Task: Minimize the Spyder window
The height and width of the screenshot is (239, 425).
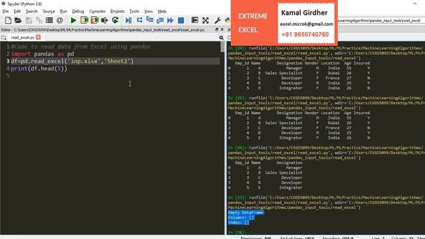Action: coord(415,3)
